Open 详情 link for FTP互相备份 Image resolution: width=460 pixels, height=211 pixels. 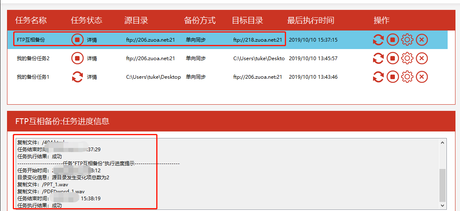pyautogui.click(x=92, y=40)
